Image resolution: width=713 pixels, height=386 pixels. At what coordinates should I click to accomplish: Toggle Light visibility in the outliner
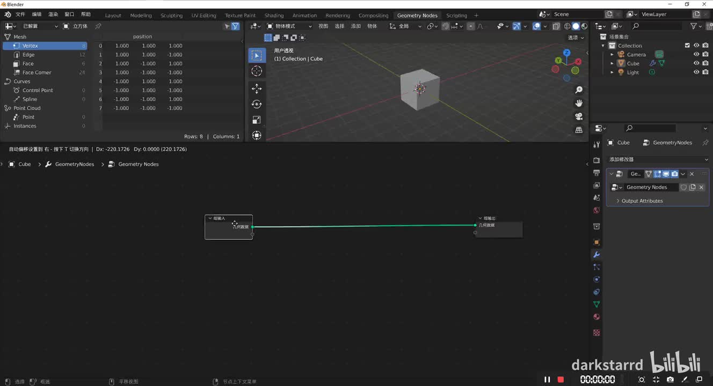(x=696, y=72)
